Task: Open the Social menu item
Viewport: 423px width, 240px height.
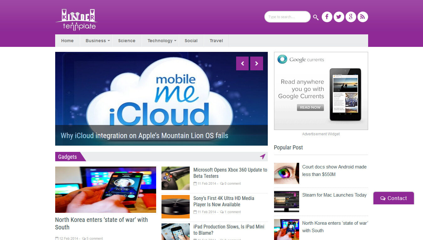Action: coord(191,41)
